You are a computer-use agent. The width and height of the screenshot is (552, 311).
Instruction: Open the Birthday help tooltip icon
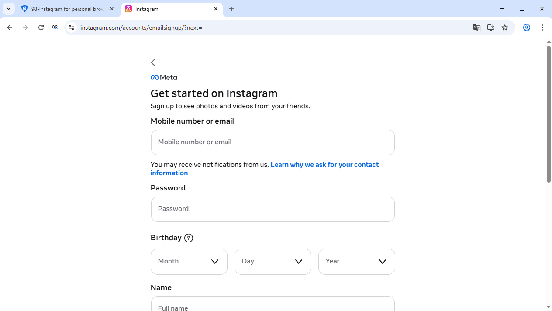click(x=189, y=238)
